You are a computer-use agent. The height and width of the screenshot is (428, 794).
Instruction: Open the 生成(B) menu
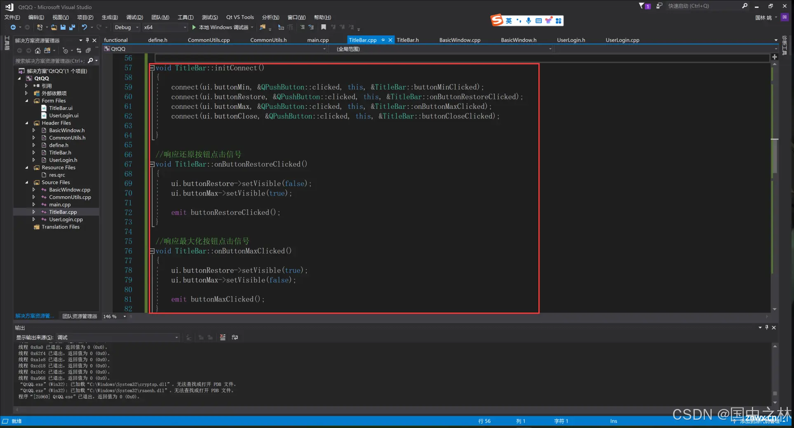pyautogui.click(x=110, y=17)
